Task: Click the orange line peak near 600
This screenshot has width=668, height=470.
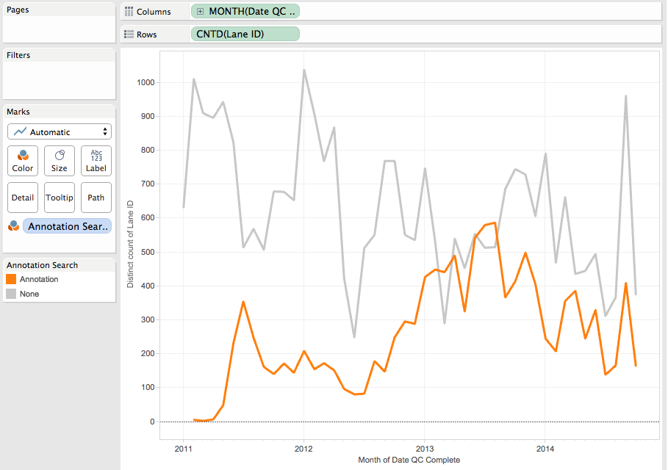Action: pos(495,223)
